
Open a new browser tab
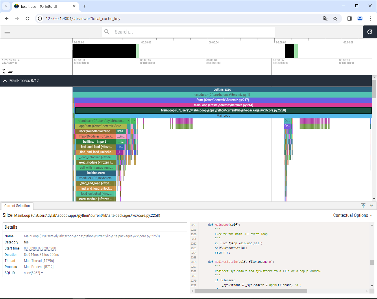85,6
